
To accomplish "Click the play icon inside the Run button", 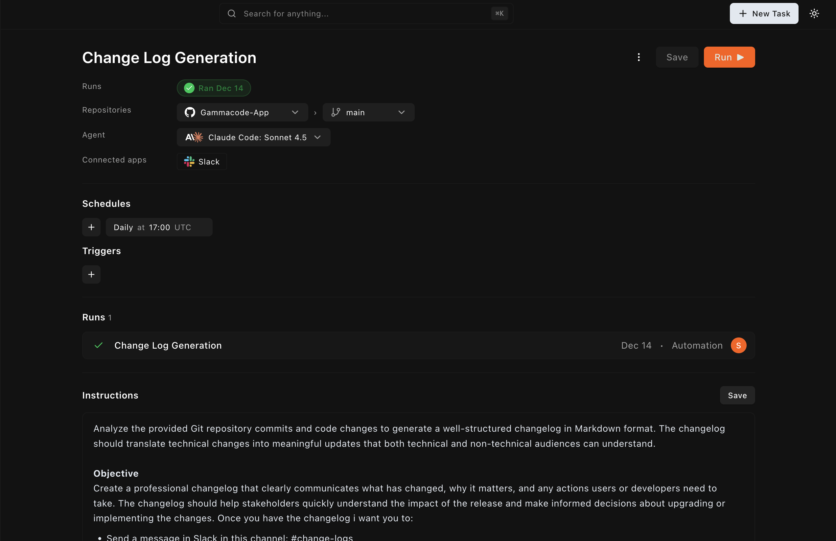I will point(740,57).
